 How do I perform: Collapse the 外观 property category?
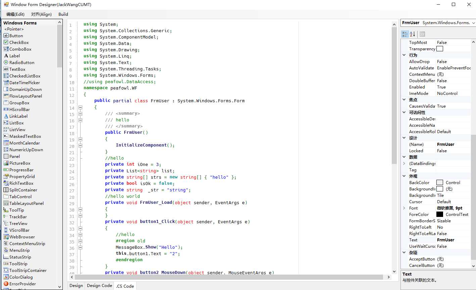[404, 176]
